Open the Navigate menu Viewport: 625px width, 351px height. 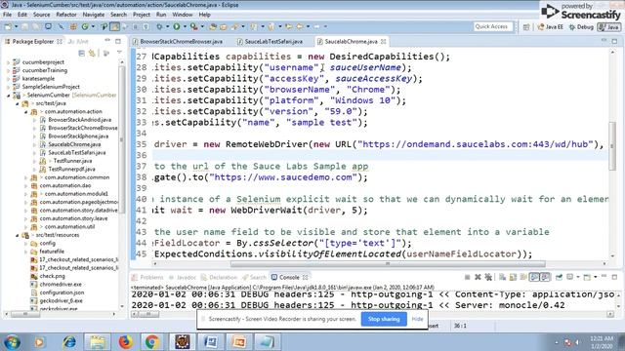[94, 15]
